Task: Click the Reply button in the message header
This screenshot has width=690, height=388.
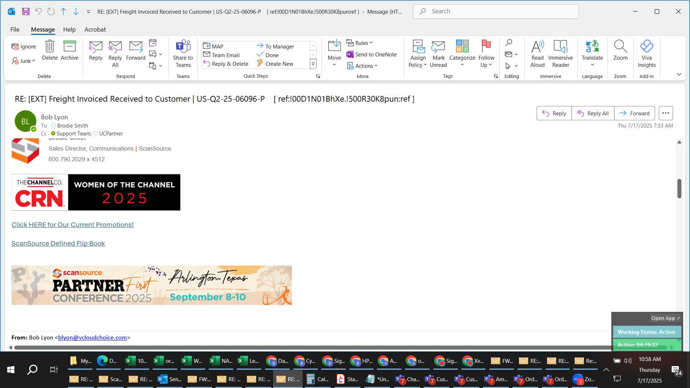Action: point(554,113)
